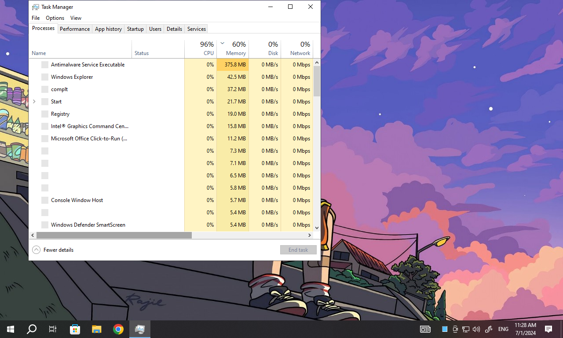Switch to the Performance tab
This screenshot has height=338, width=563.
75,29
